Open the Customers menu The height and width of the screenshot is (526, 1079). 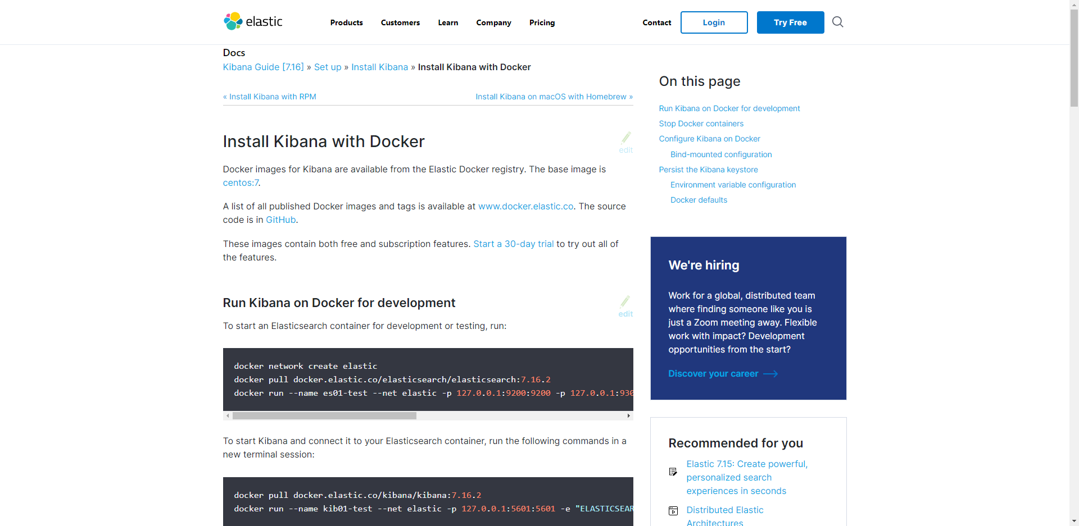pos(400,22)
